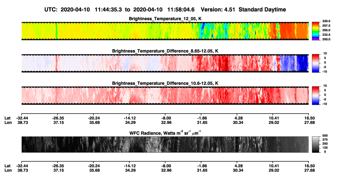Click the Lat label of the axis under the WFC panel

click(8, 166)
